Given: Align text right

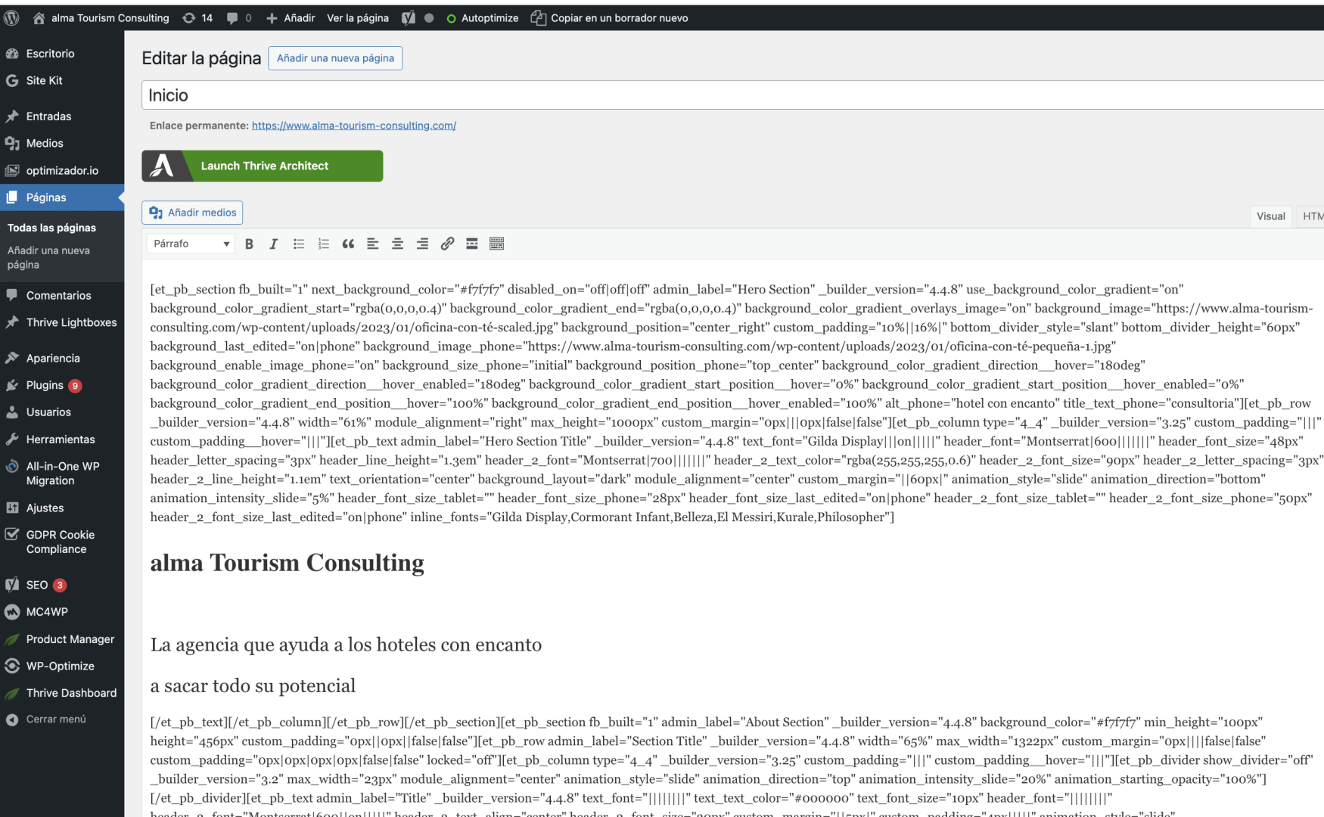Looking at the screenshot, I should (422, 244).
